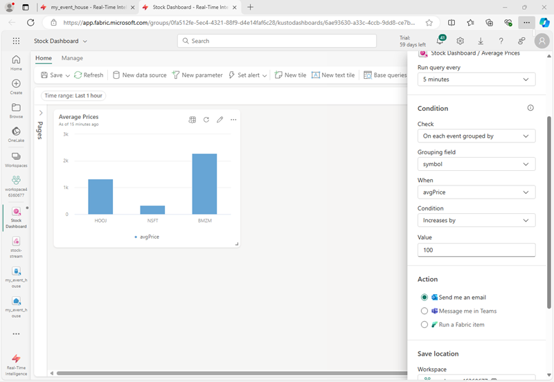Select Run a Fabric item action
The width and height of the screenshot is (554, 382).
click(x=425, y=325)
